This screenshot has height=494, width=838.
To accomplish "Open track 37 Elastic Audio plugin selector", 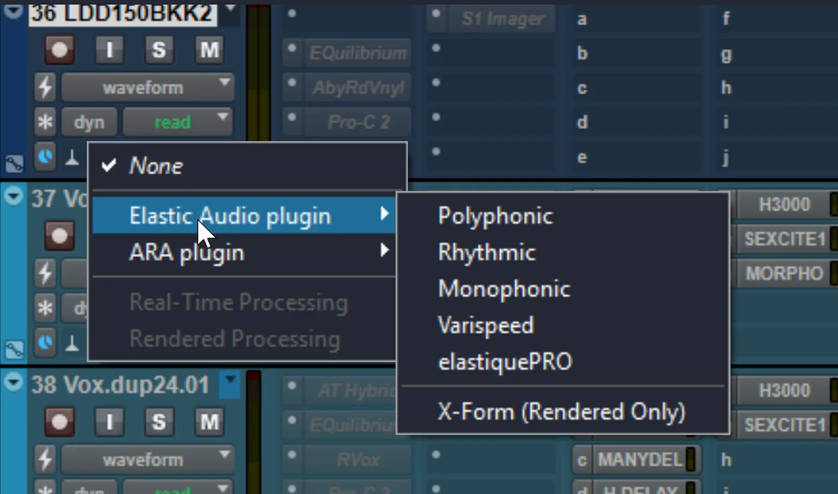I will (x=45, y=342).
